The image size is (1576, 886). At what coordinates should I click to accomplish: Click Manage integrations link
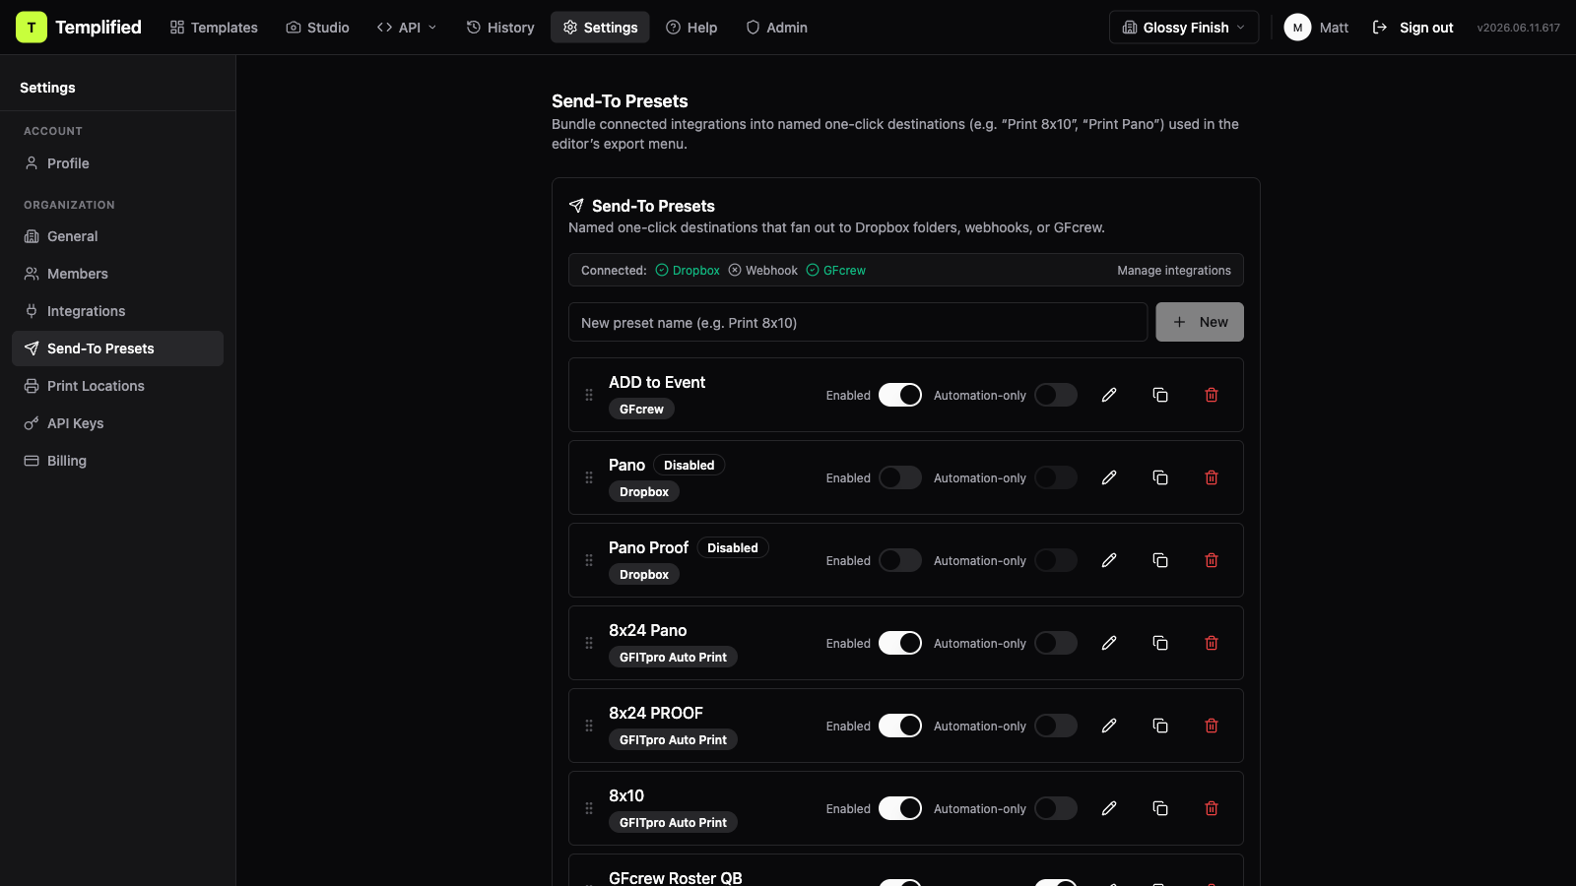pos(1174,271)
